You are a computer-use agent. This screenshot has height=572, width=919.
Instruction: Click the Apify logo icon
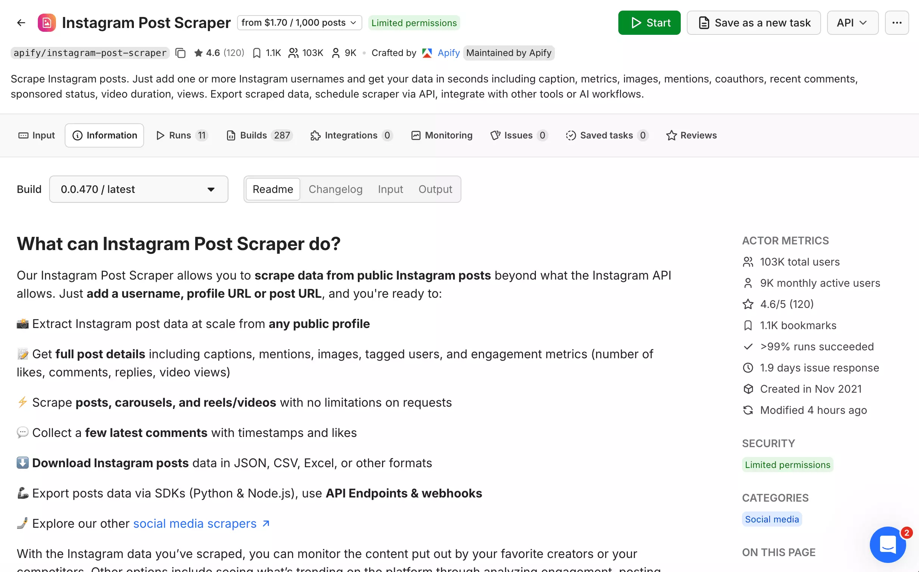point(427,53)
